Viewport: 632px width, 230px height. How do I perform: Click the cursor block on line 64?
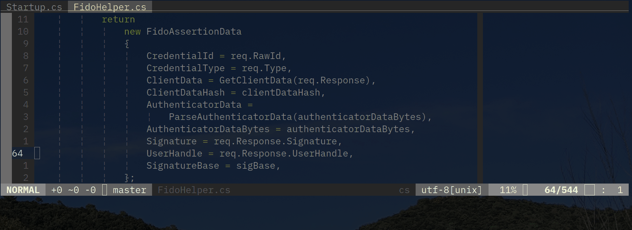click(x=37, y=153)
